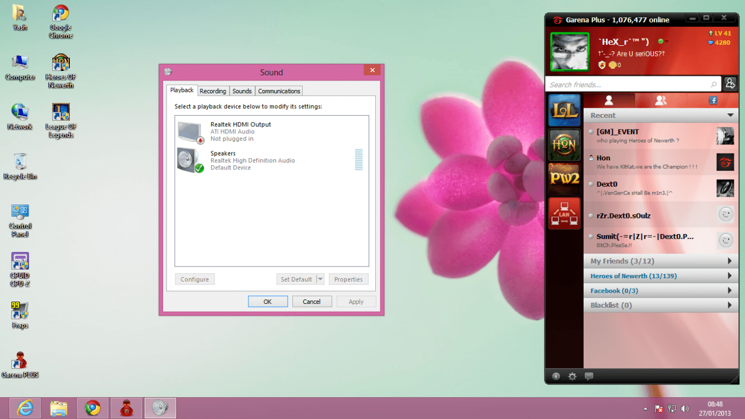Click the Set Default button
The height and width of the screenshot is (419, 745).
(x=297, y=279)
